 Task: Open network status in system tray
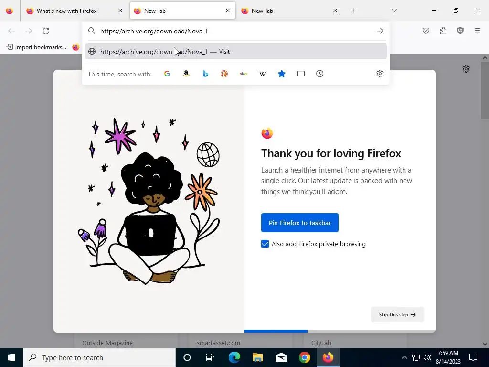pyautogui.click(x=416, y=357)
